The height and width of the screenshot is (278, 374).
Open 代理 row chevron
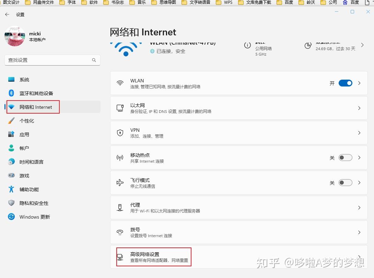[359, 208]
